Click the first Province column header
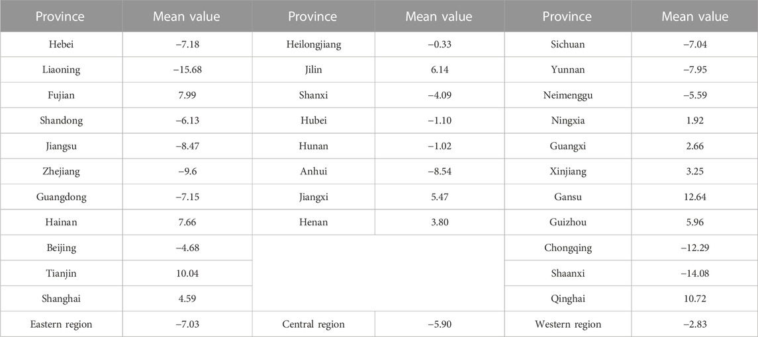758x337 pixels. (x=61, y=17)
